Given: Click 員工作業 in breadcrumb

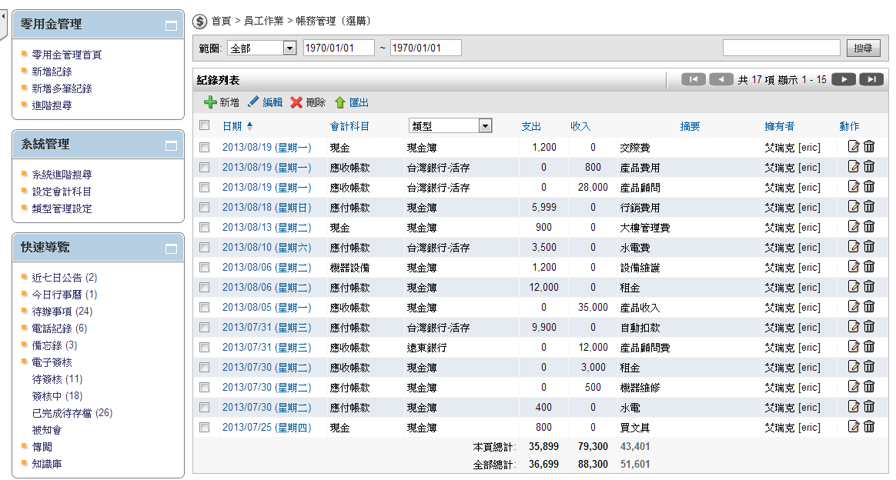Looking at the screenshot, I should coord(263,21).
